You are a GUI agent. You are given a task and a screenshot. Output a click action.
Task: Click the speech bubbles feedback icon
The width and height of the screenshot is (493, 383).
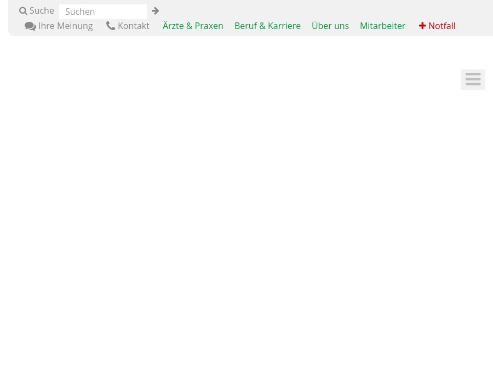point(30,26)
